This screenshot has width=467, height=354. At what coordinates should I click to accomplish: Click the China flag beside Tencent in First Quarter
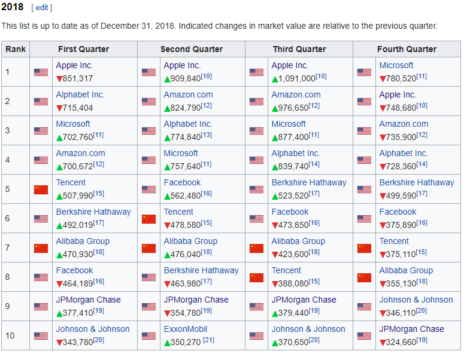tap(41, 190)
